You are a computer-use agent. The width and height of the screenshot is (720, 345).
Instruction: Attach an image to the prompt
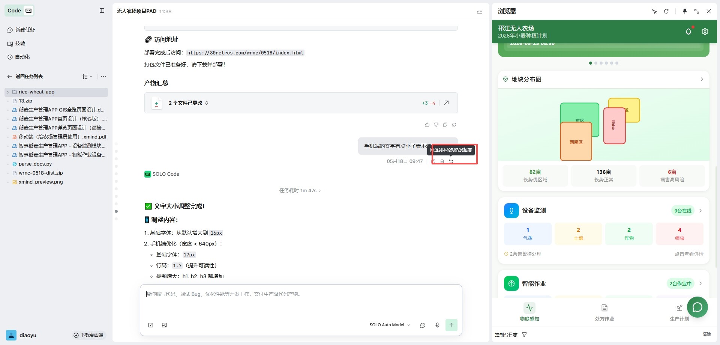tap(164, 325)
